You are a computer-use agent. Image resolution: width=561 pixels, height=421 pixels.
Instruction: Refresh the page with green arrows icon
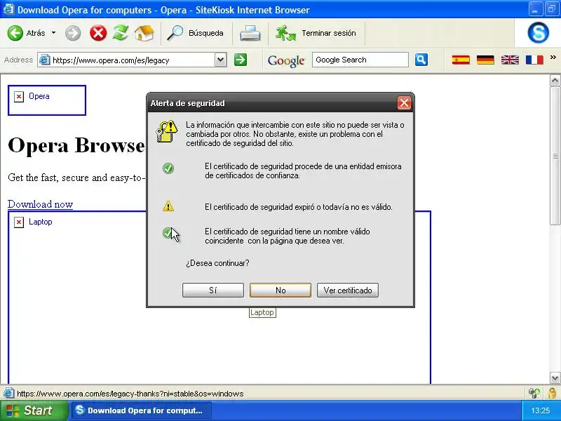click(121, 33)
